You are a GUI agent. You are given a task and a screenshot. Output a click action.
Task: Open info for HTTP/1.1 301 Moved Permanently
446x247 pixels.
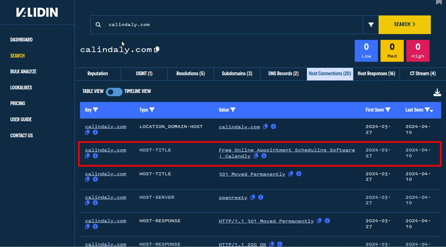point(327,221)
